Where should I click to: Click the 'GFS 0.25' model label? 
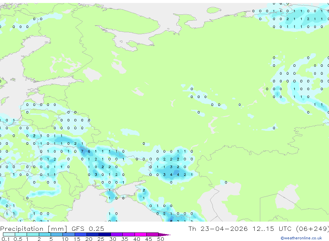click(x=88, y=229)
